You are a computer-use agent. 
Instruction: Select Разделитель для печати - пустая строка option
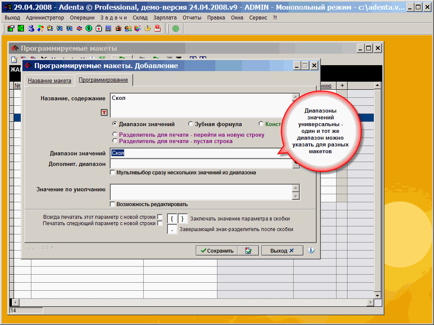point(114,141)
